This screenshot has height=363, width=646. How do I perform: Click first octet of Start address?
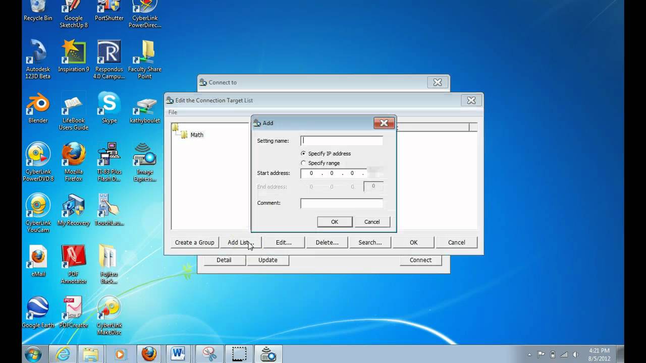point(311,173)
